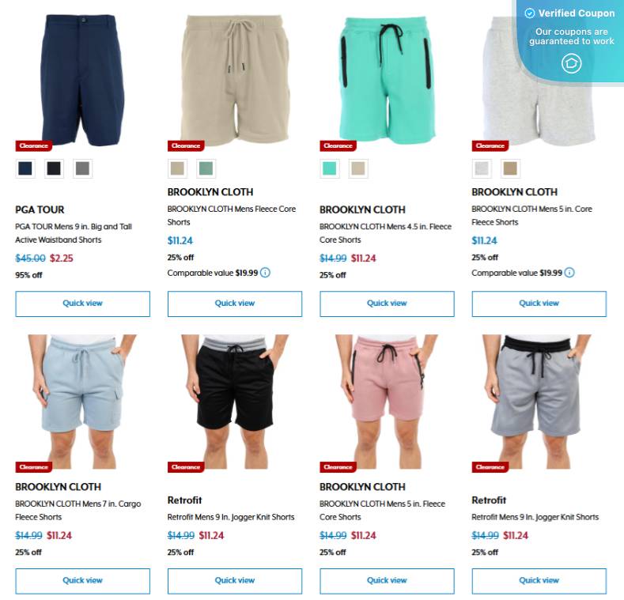Select mint swatch for 4.5 in. Fleece shorts

(329, 168)
